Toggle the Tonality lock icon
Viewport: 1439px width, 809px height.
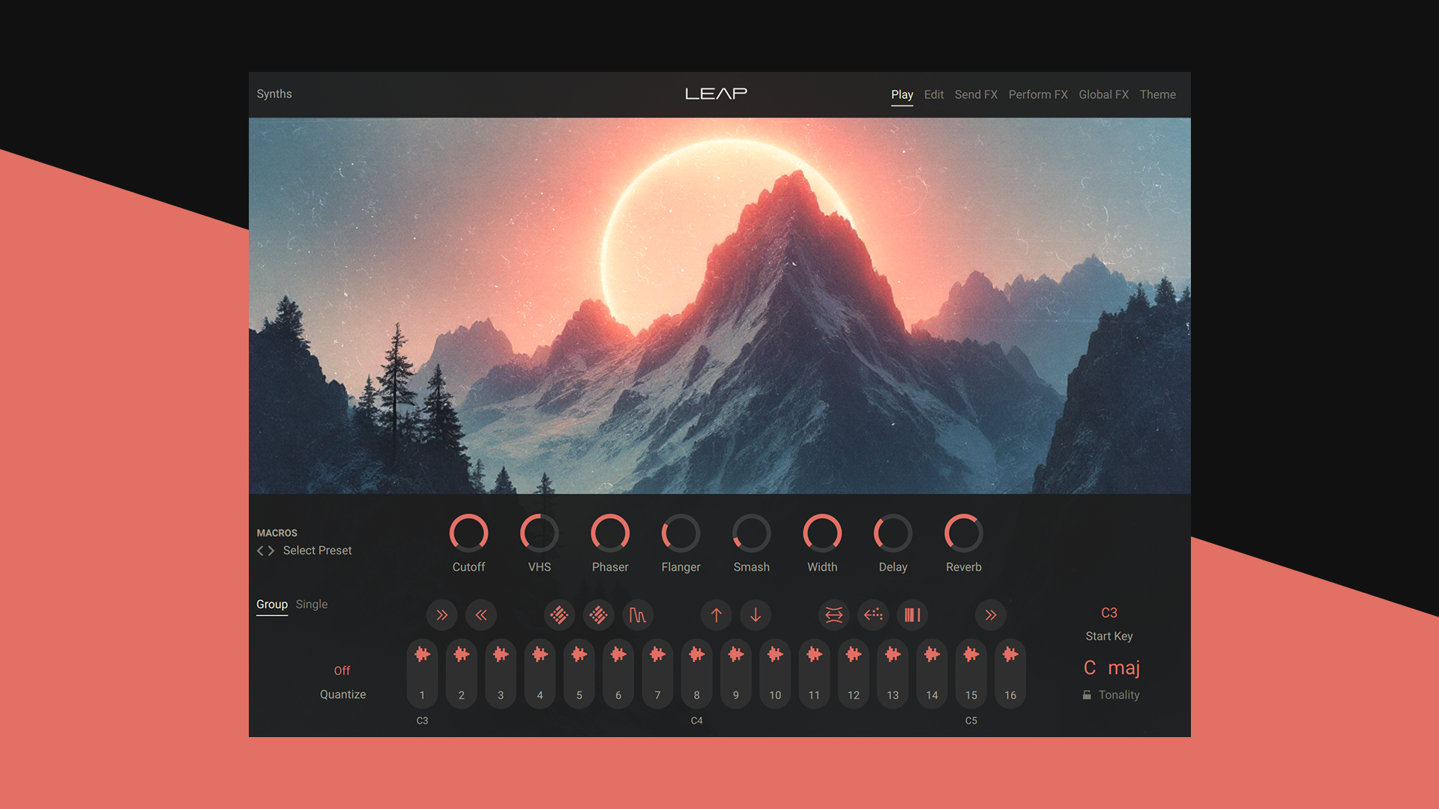[1087, 695]
